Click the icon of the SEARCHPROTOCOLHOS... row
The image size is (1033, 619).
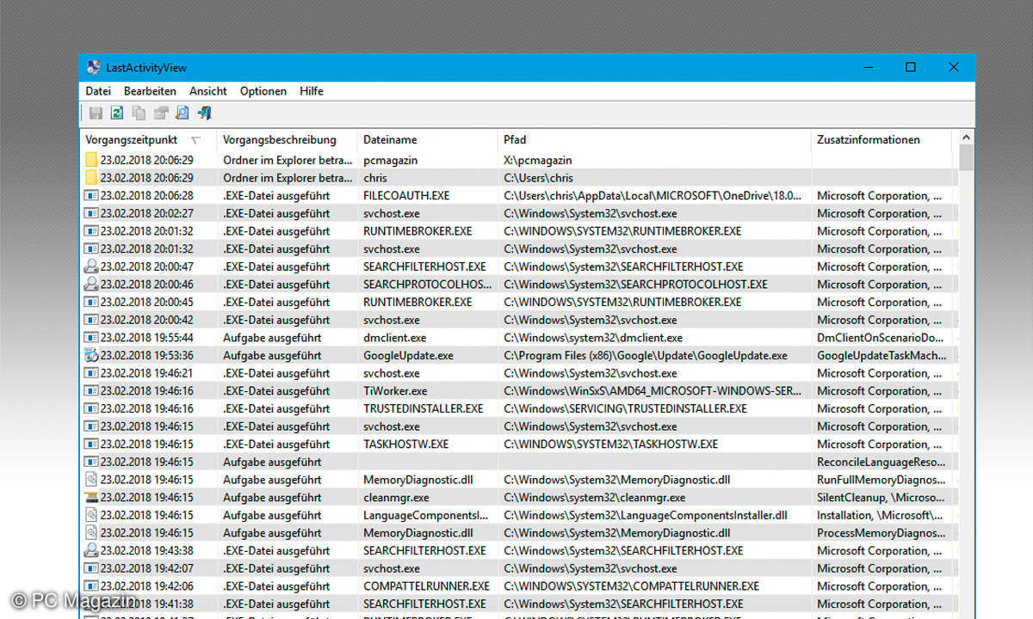point(91,285)
